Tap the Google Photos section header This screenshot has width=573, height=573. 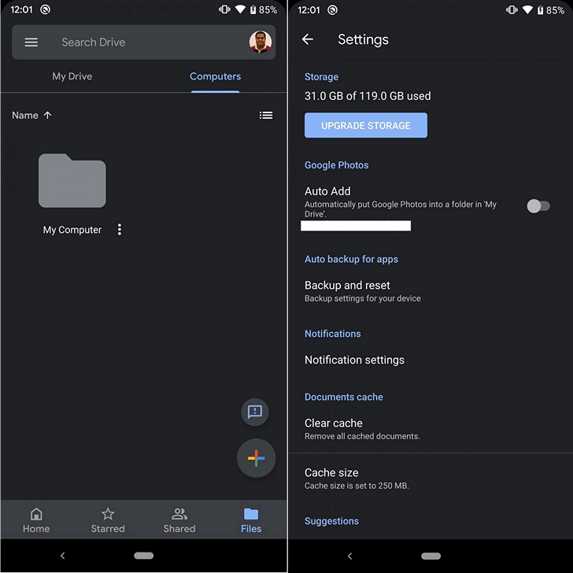coord(337,165)
